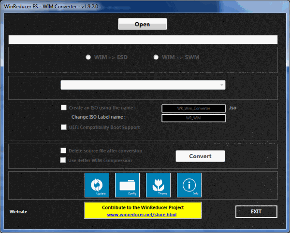Image resolution: width=290 pixels, height=233 pixels.
Task: Expand the empty image selection dropdown
Action: (x=143, y=85)
